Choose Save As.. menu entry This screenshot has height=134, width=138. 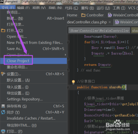[33, 49]
